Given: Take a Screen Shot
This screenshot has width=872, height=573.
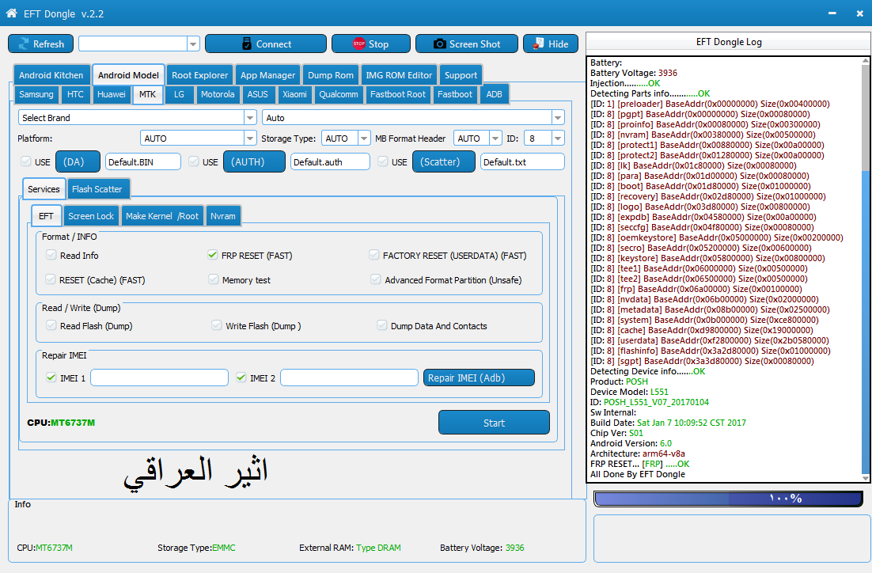Looking at the screenshot, I should point(467,44).
